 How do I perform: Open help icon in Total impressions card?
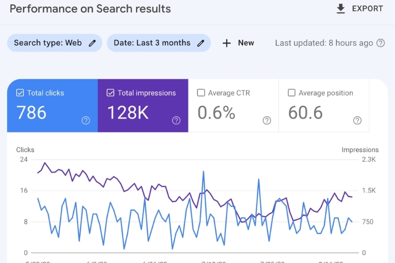click(176, 120)
